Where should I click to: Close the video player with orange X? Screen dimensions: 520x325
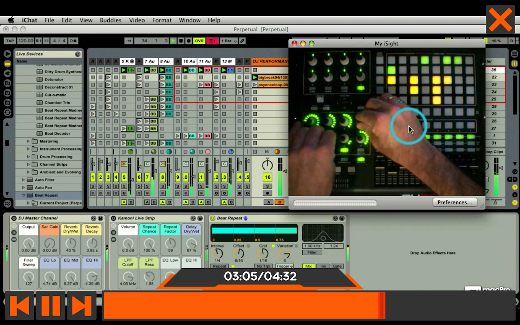coord(500,19)
